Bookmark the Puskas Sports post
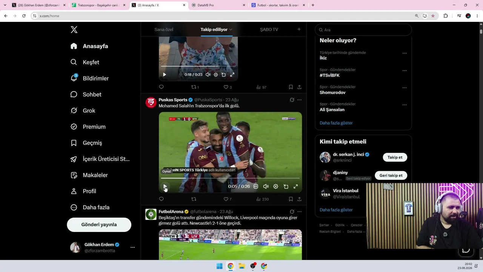483x272 pixels. 291,199
